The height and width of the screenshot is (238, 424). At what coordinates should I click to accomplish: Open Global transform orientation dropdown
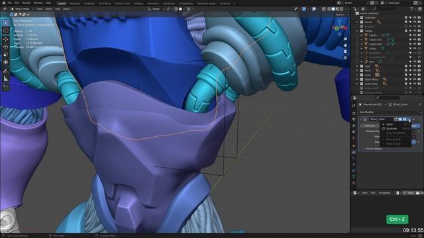156,9
